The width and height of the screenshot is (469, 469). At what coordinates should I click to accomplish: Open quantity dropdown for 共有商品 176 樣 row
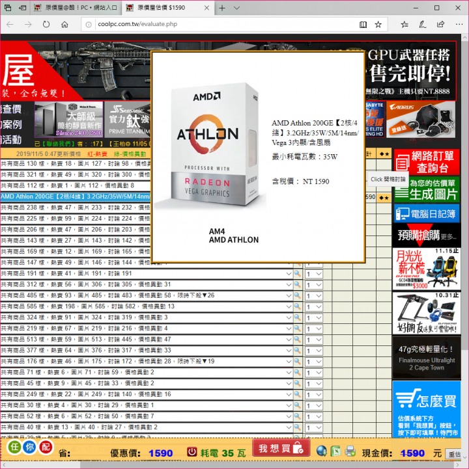click(314, 362)
